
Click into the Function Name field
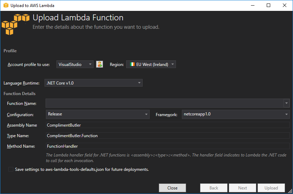[x=164, y=103]
